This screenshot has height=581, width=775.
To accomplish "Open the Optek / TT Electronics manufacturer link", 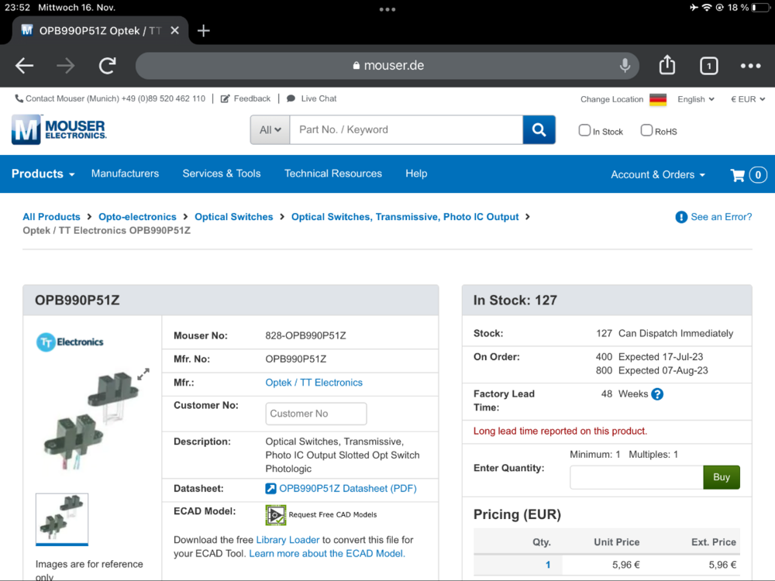I will tap(314, 383).
